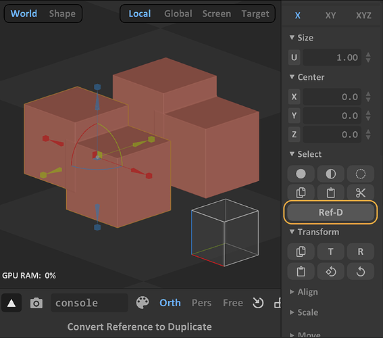The image size is (383, 338).
Task: Collapse the Center section
Action: click(292, 77)
